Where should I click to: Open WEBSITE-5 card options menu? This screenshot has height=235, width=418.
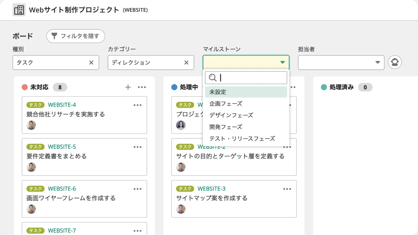[x=137, y=147]
